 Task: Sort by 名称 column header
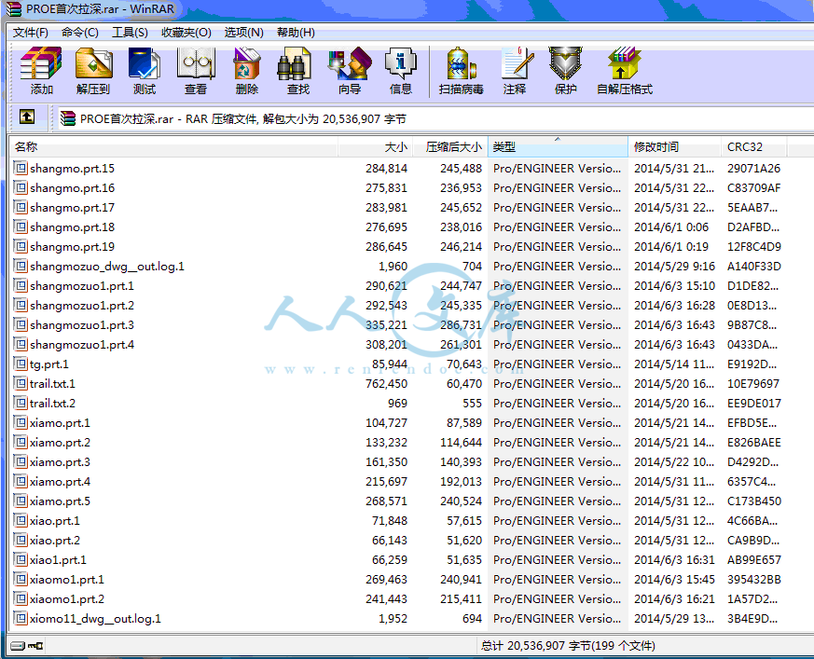(x=174, y=147)
